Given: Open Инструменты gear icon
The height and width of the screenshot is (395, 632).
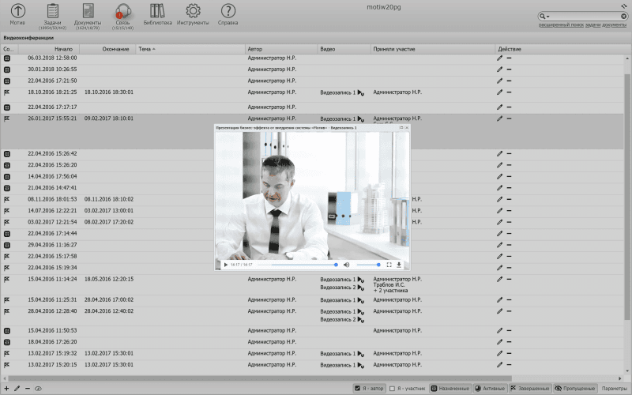Looking at the screenshot, I should pos(192,11).
